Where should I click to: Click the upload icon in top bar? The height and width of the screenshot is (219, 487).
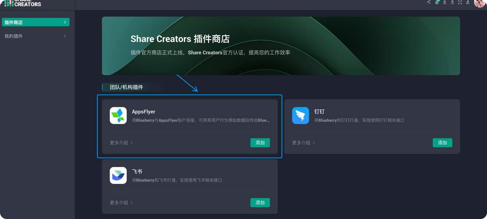click(x=444, y=2)
